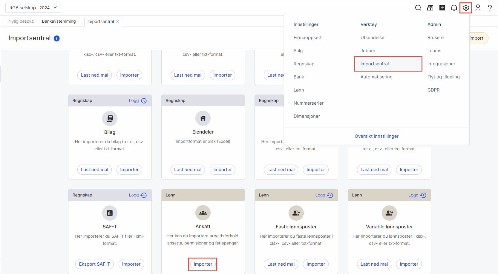Click the plus add-new icon

(442, 8)
